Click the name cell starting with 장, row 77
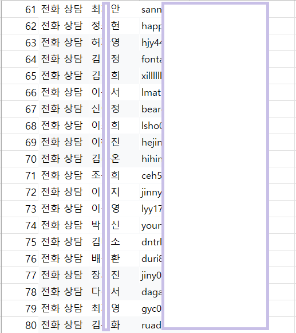Viewport: 296px width, 333px height. (x=114, y=275)
